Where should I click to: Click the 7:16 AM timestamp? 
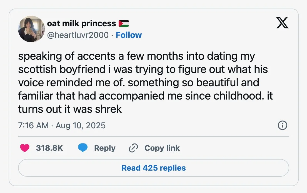pos(33,126)
